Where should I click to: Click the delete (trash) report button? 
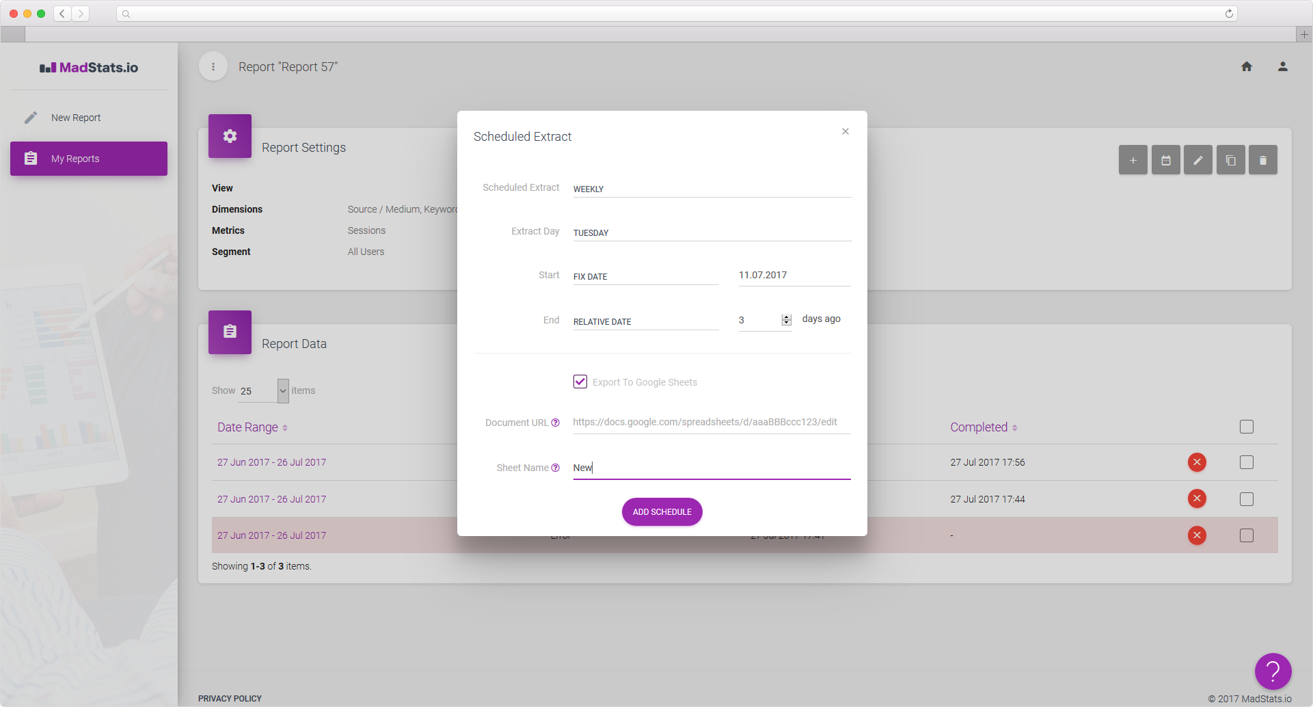(1263, 160)
